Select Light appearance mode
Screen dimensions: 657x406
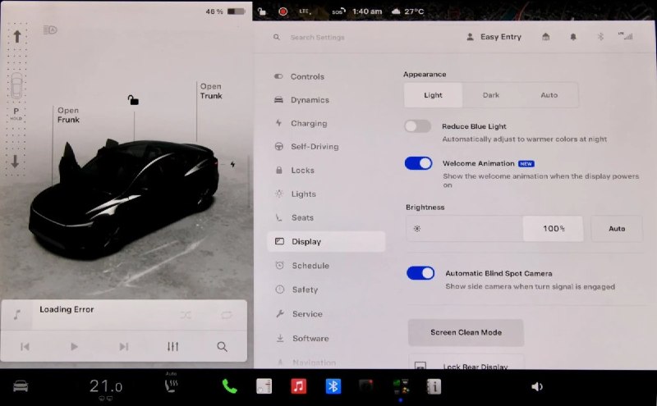pyautogui.click(x=434, y=95)
